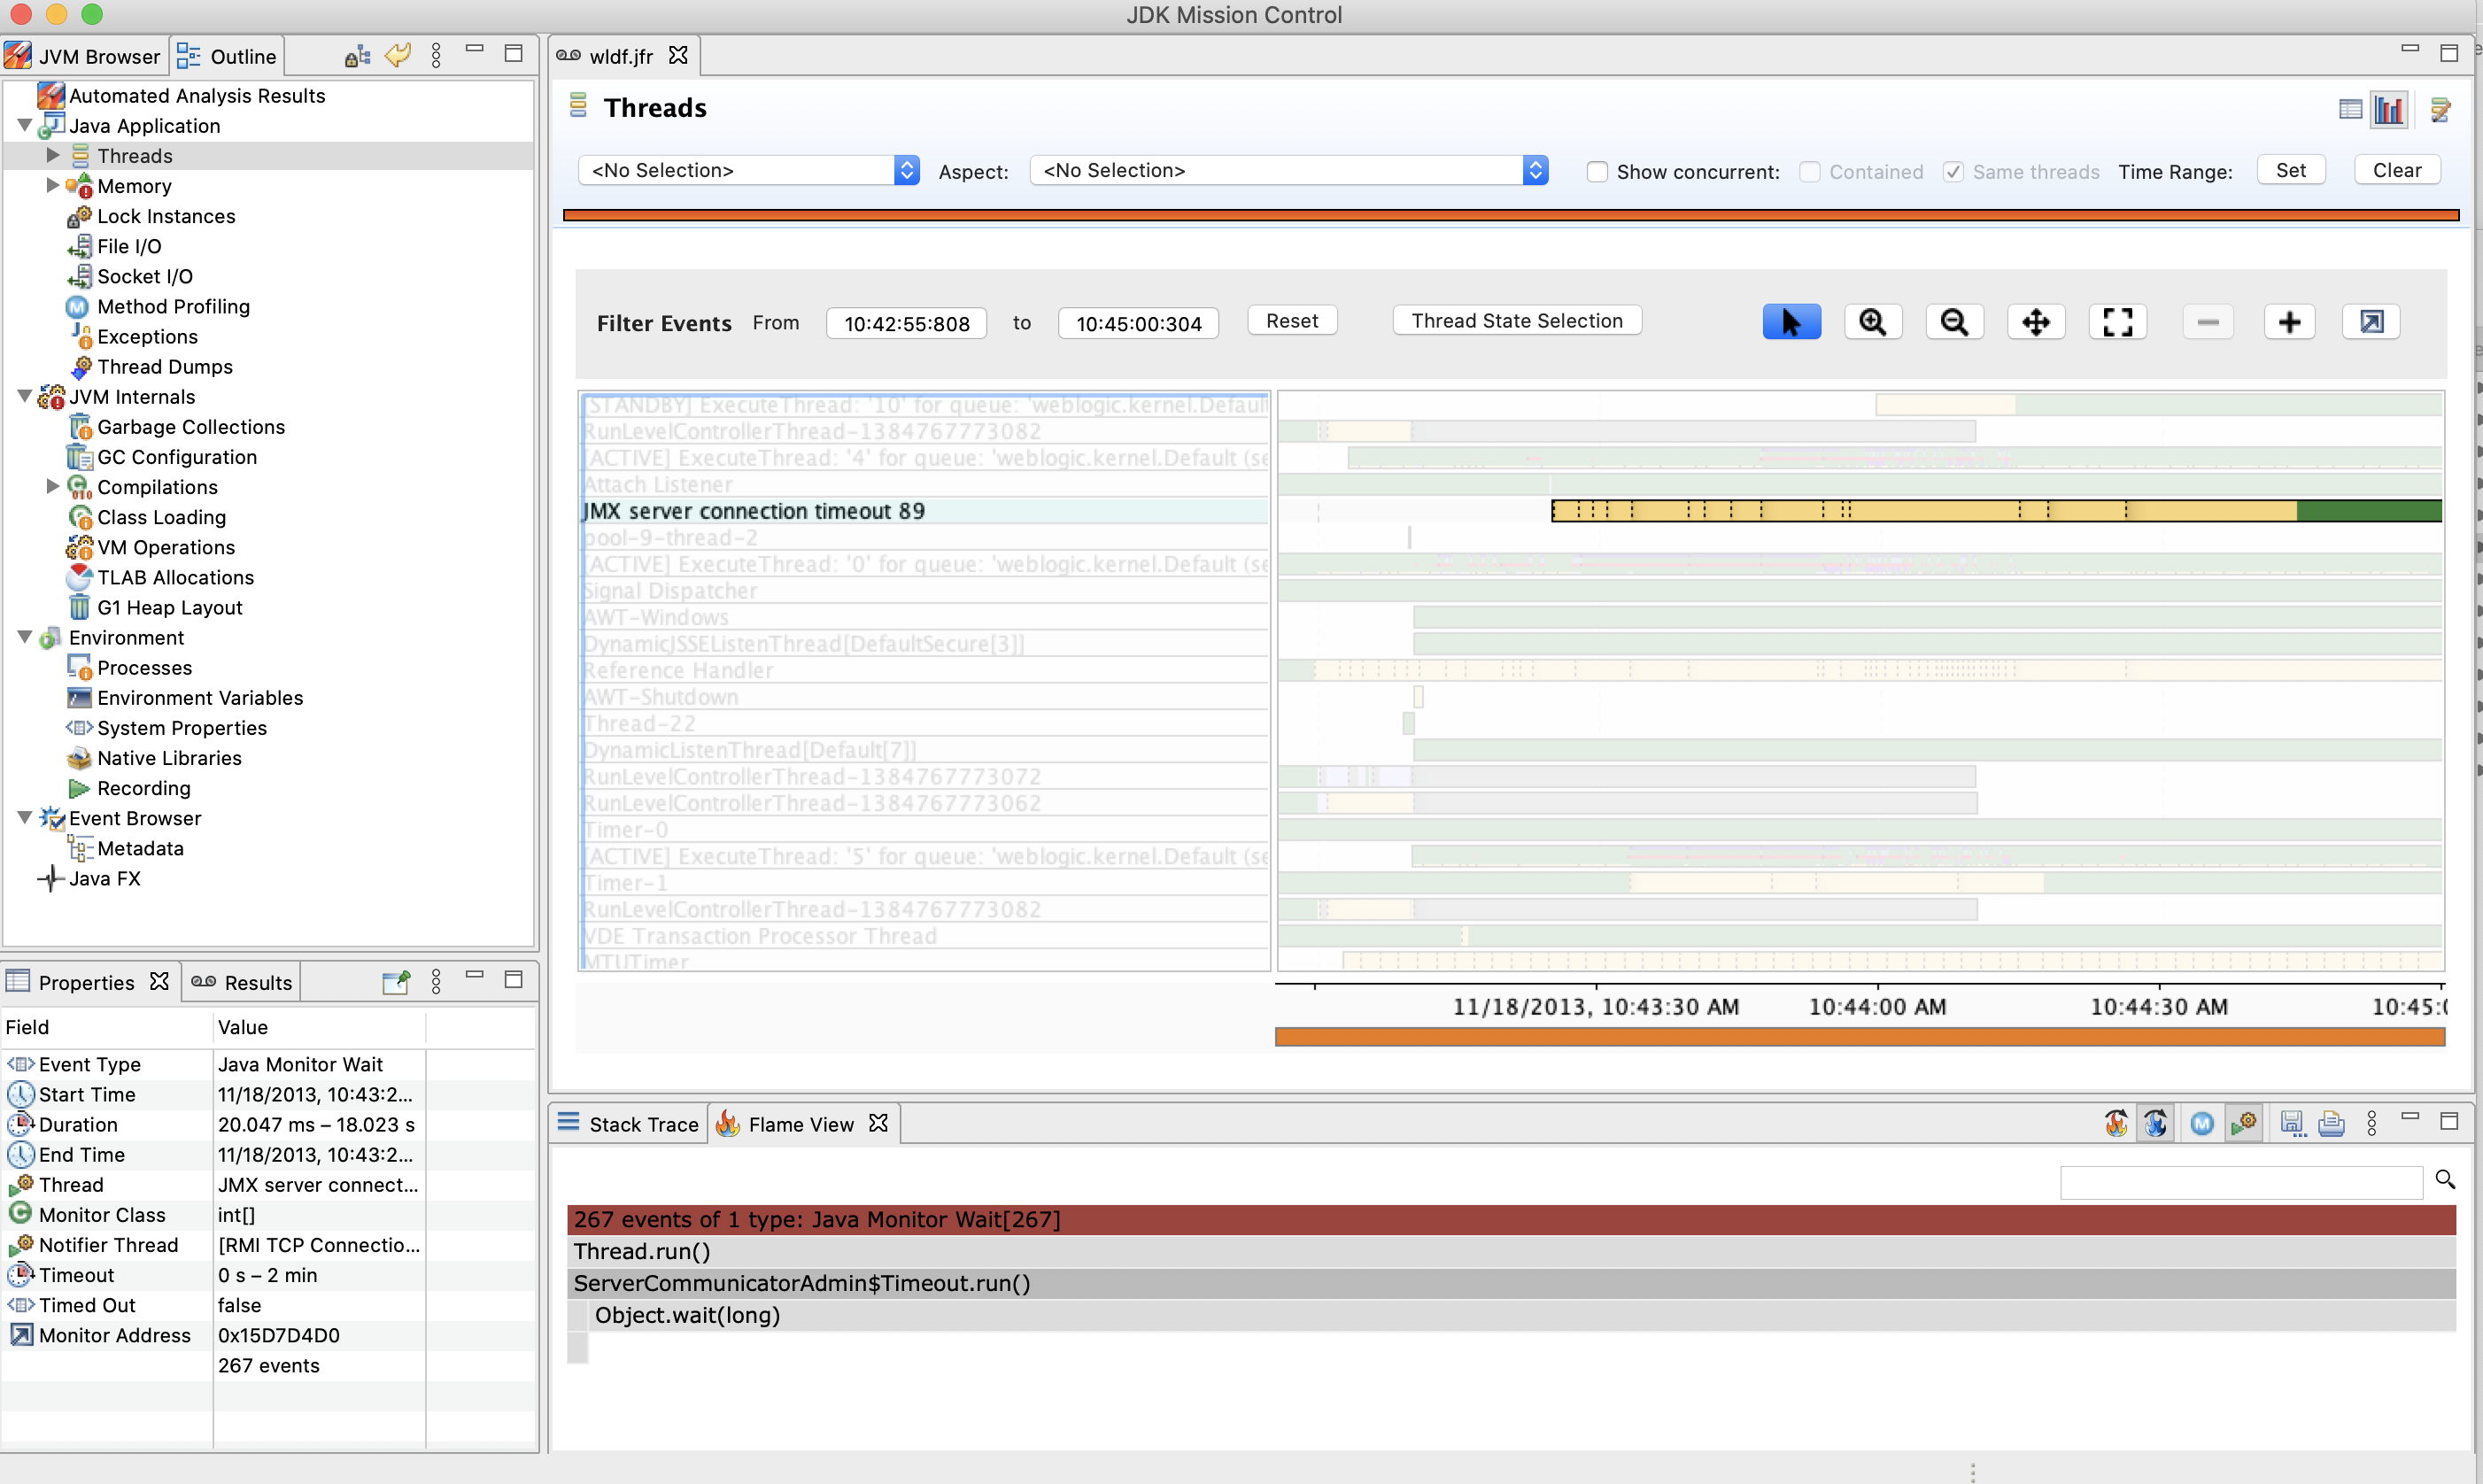Click the fit-to-view fullscreen chart icon
Viewport: 2483px width, 1484px height.
coord(2117,322)
